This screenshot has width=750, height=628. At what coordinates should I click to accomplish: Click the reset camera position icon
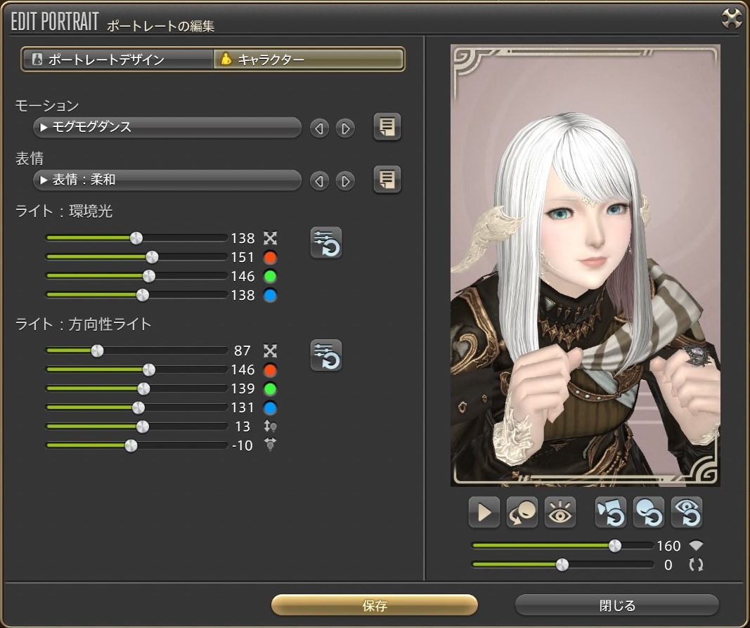(x=610, y=513)
